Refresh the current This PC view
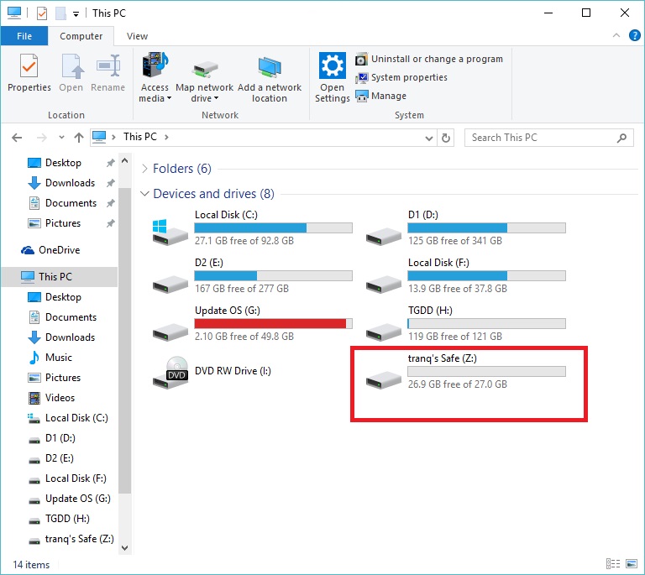This screenshot has height=575, width=645. click(447, 138)
